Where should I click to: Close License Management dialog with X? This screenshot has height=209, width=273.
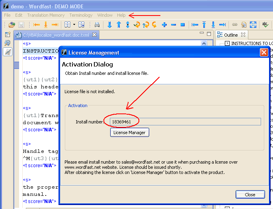coord(264,53)
